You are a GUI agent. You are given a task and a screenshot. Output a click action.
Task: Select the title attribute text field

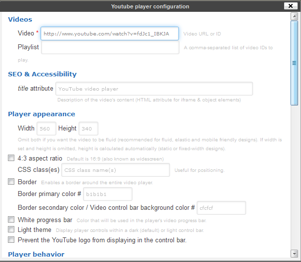tap(154, 89)
